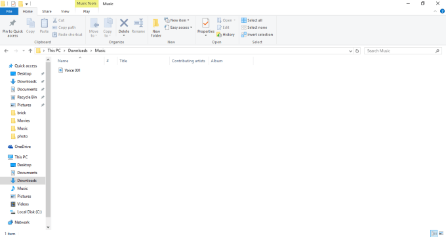Image resolution: width=446 pixels, height=237 pixels.
Task: Refresh the current folder
Action: coord(357,51)
